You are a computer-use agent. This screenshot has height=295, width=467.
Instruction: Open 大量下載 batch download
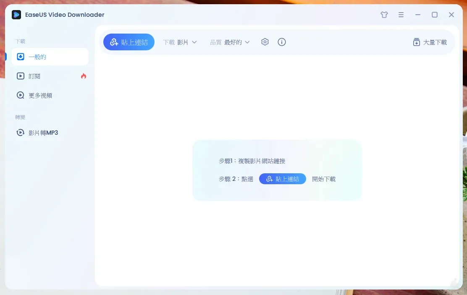tap(430, 42)
